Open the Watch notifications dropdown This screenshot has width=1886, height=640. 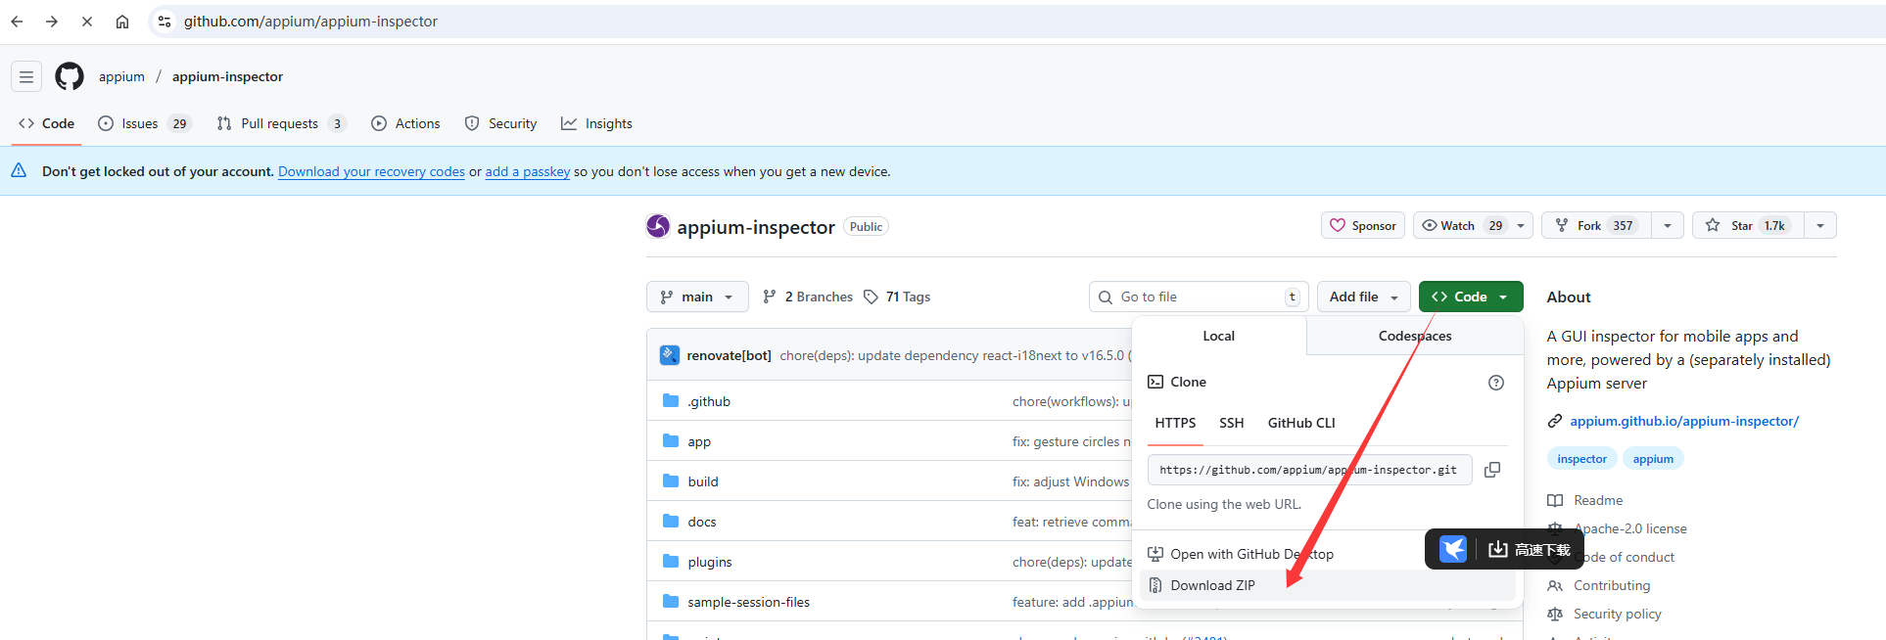1474,225
